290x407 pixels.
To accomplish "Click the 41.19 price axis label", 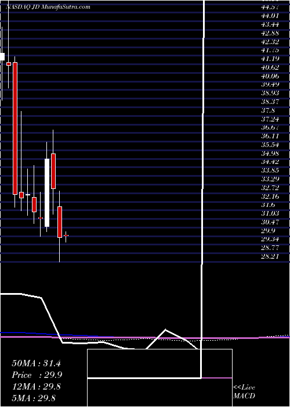I will point(270,59).
